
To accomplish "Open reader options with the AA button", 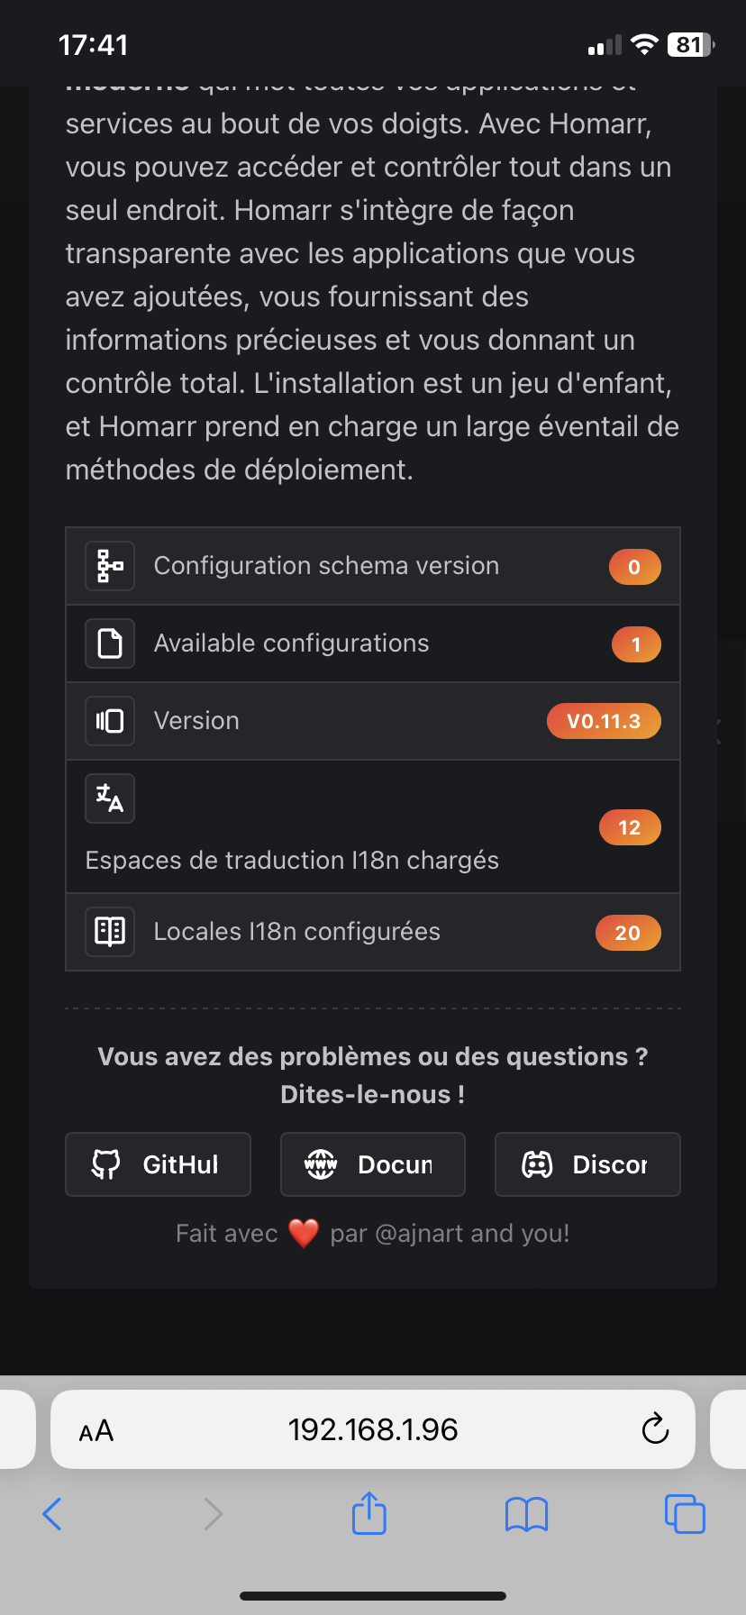I will [97, 1429].
